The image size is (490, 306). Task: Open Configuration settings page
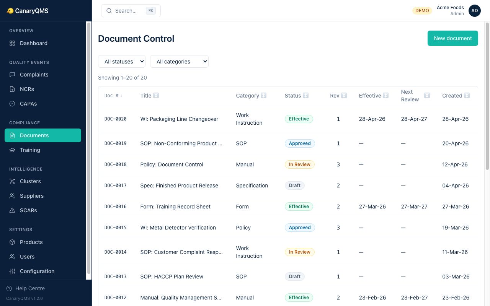[x=43, y=271]
